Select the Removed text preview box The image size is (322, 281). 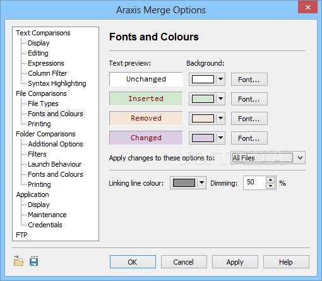(146, 118)
